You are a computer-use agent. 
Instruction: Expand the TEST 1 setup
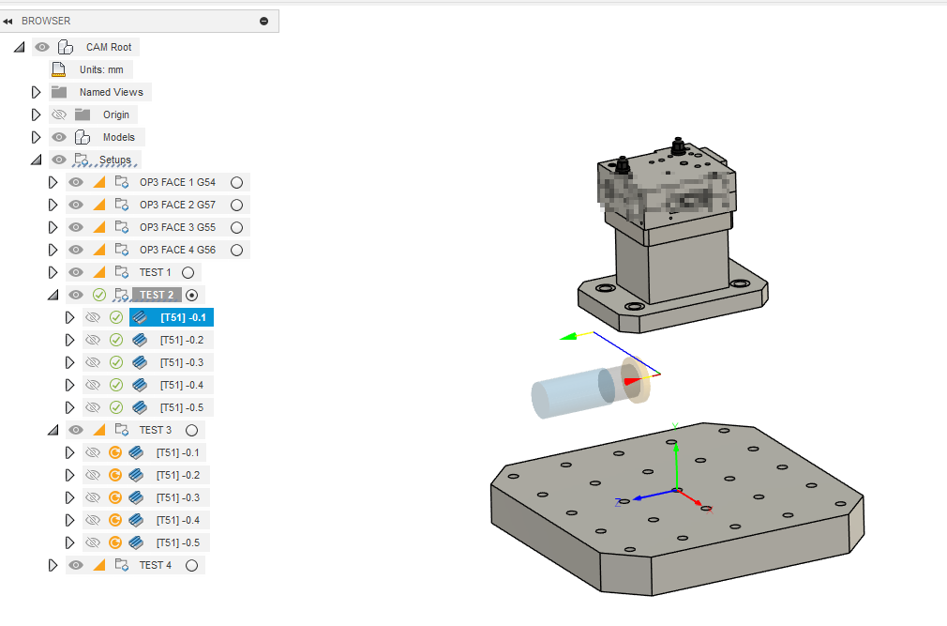(x=53, y=271)
